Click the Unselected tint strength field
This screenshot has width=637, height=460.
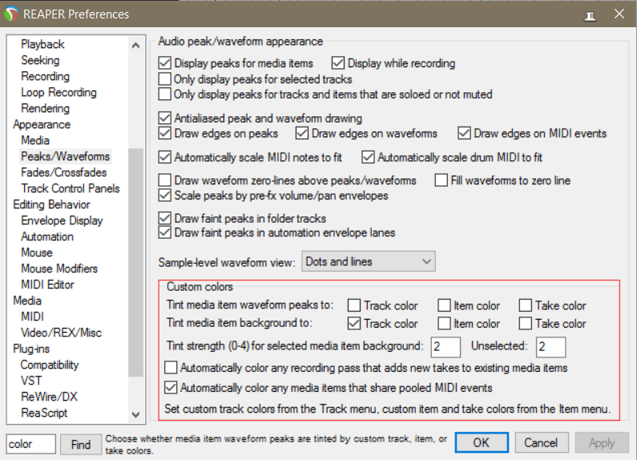pos(550,347)
